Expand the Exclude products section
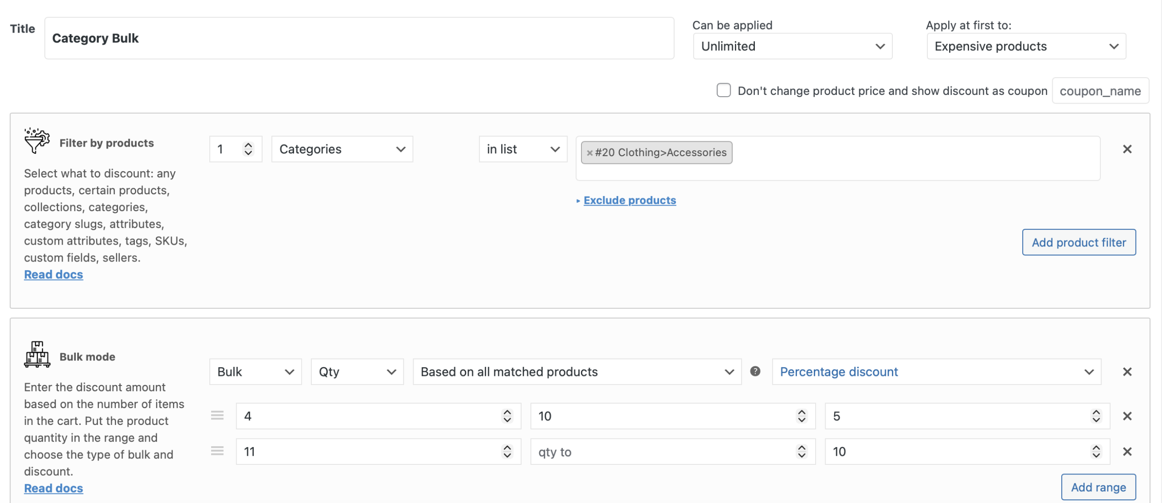The image size is (1162, 503). click(629, 200)
